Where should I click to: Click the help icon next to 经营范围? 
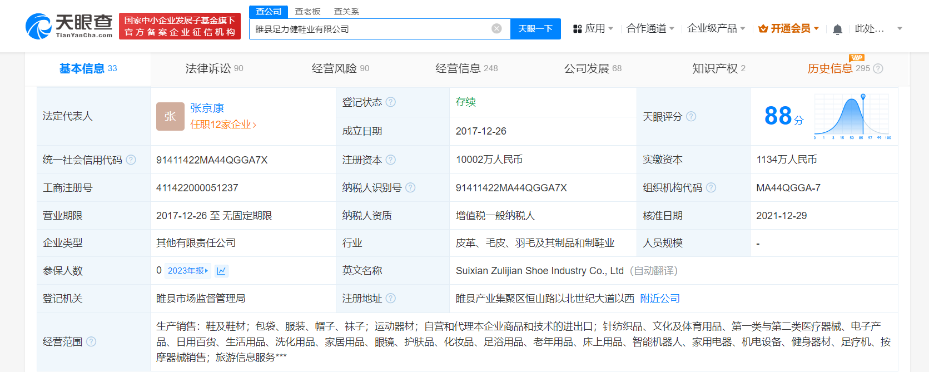[x=91, y=341]
